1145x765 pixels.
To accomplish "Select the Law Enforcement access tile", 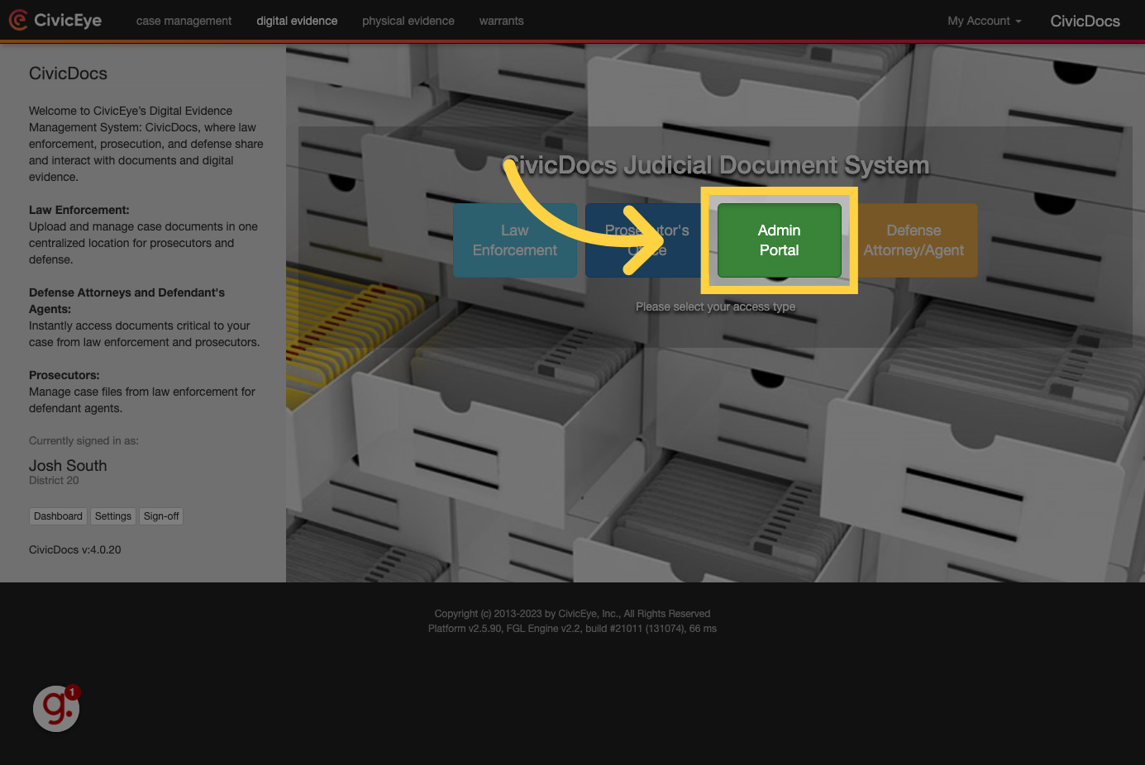I will coord(514,240).
